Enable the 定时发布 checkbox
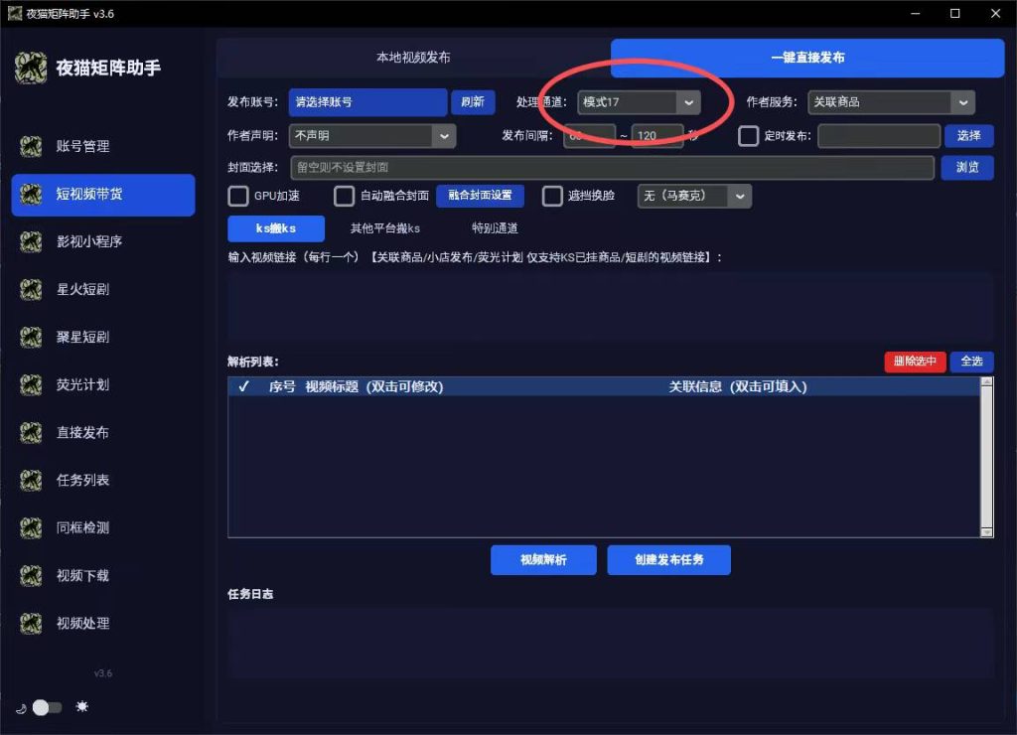The image size is (1017, 735). 748,136
